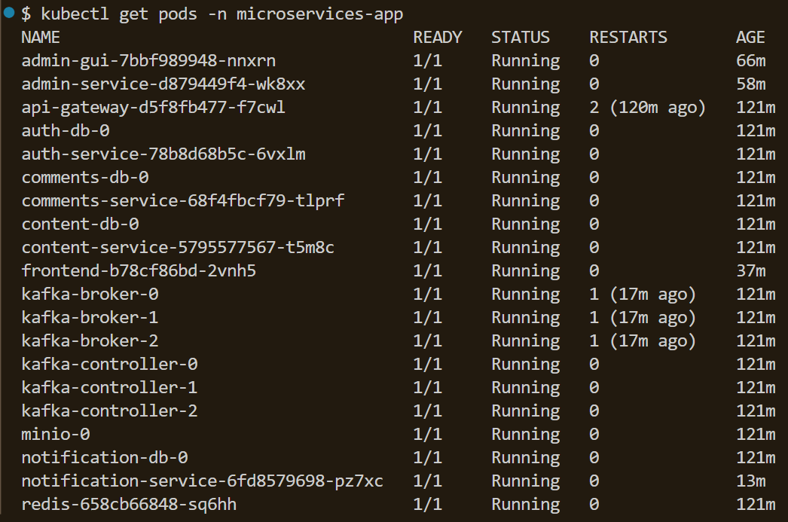
Task: Click the redis-658cb66848-sq6hh pod name
Action: pyautogui.click(x=134, y=504)
